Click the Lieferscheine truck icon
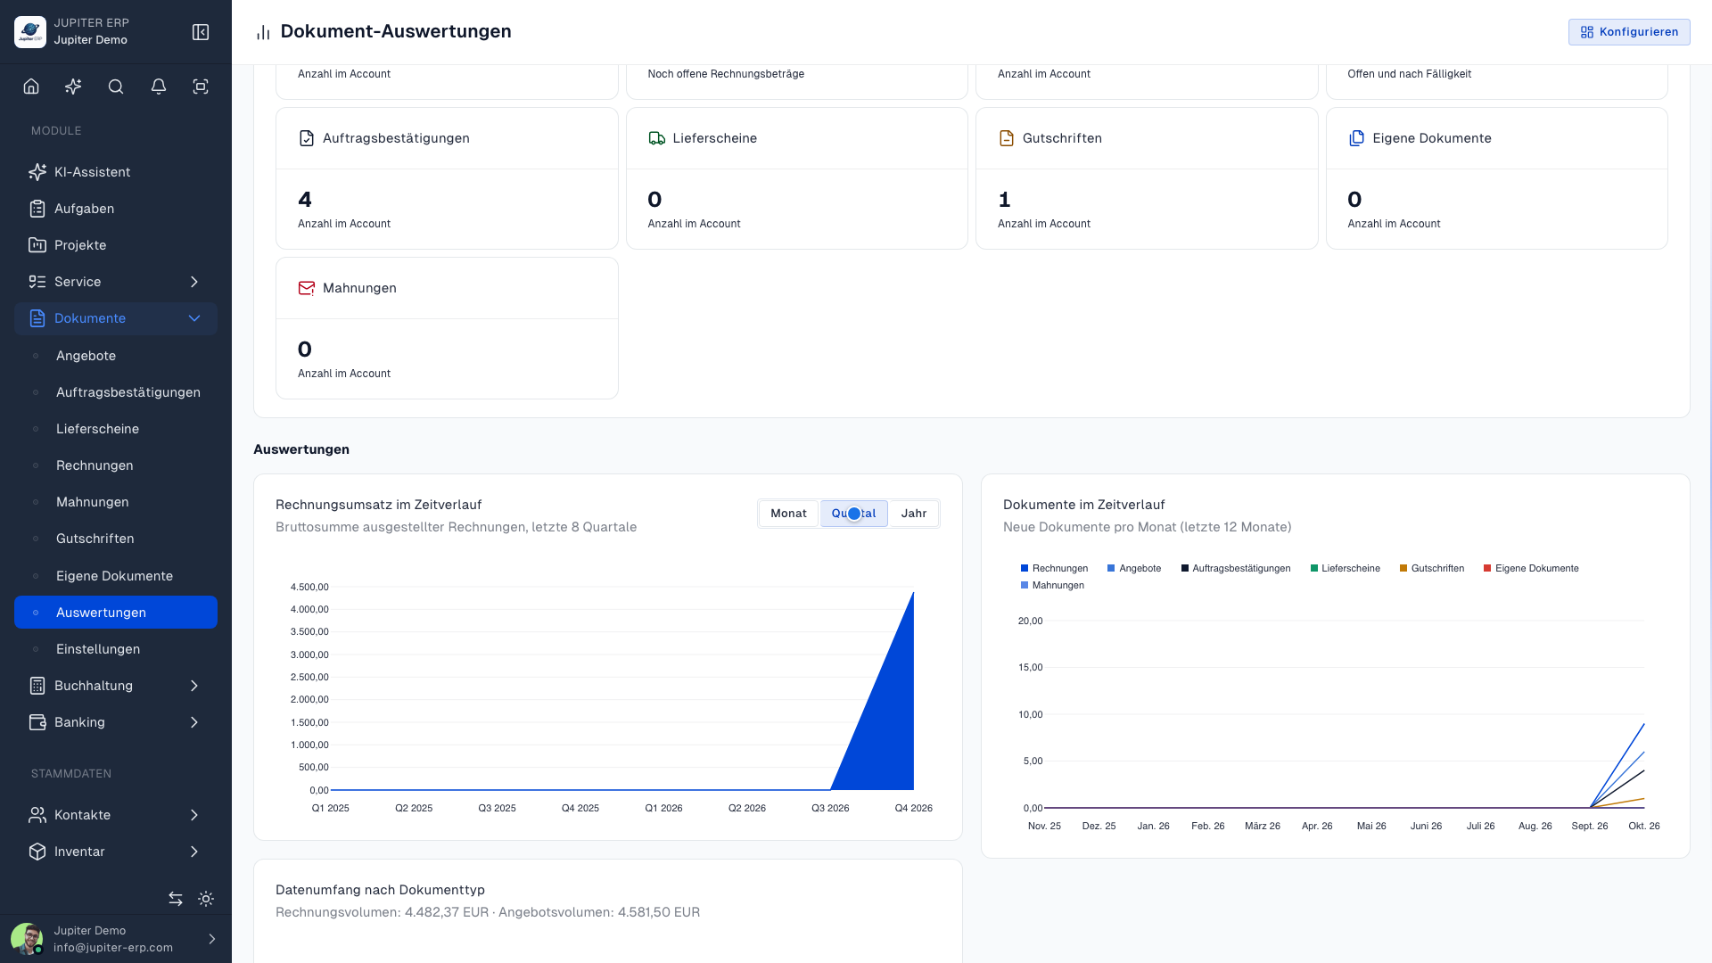Viewport: 1712px width, 963px height. click(657, 138)
